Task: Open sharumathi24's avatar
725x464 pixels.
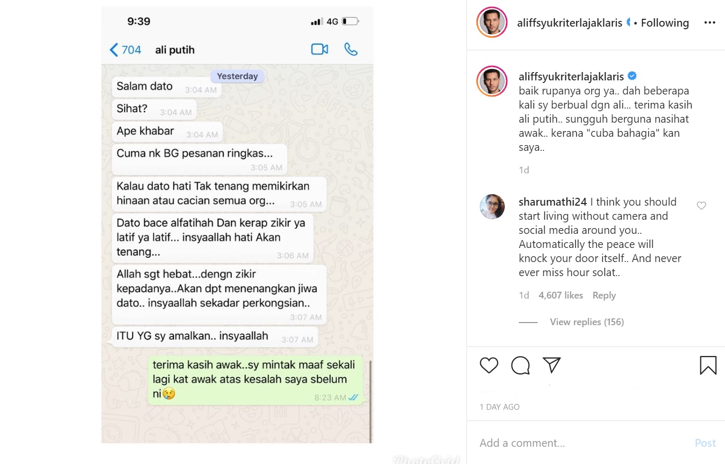Action: [492, 207]
